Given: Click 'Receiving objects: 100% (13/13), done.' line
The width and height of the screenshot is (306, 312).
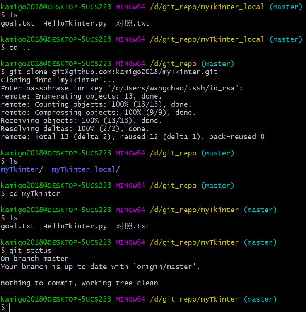Looking at the screenshot, I should click(x=81, y=121).
